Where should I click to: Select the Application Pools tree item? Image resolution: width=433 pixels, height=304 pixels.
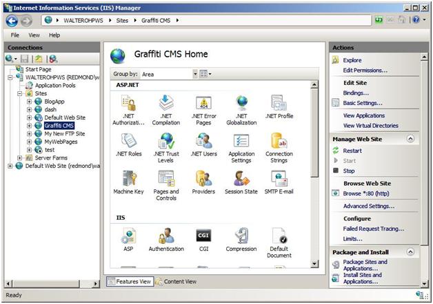[x=55, y=86]
